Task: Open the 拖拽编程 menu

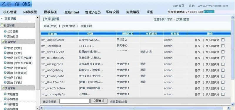Action: tap(133, 12)
